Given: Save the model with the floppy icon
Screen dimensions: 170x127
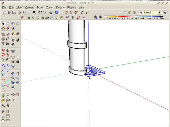Looking at the screenshot, I should (14, 12).
